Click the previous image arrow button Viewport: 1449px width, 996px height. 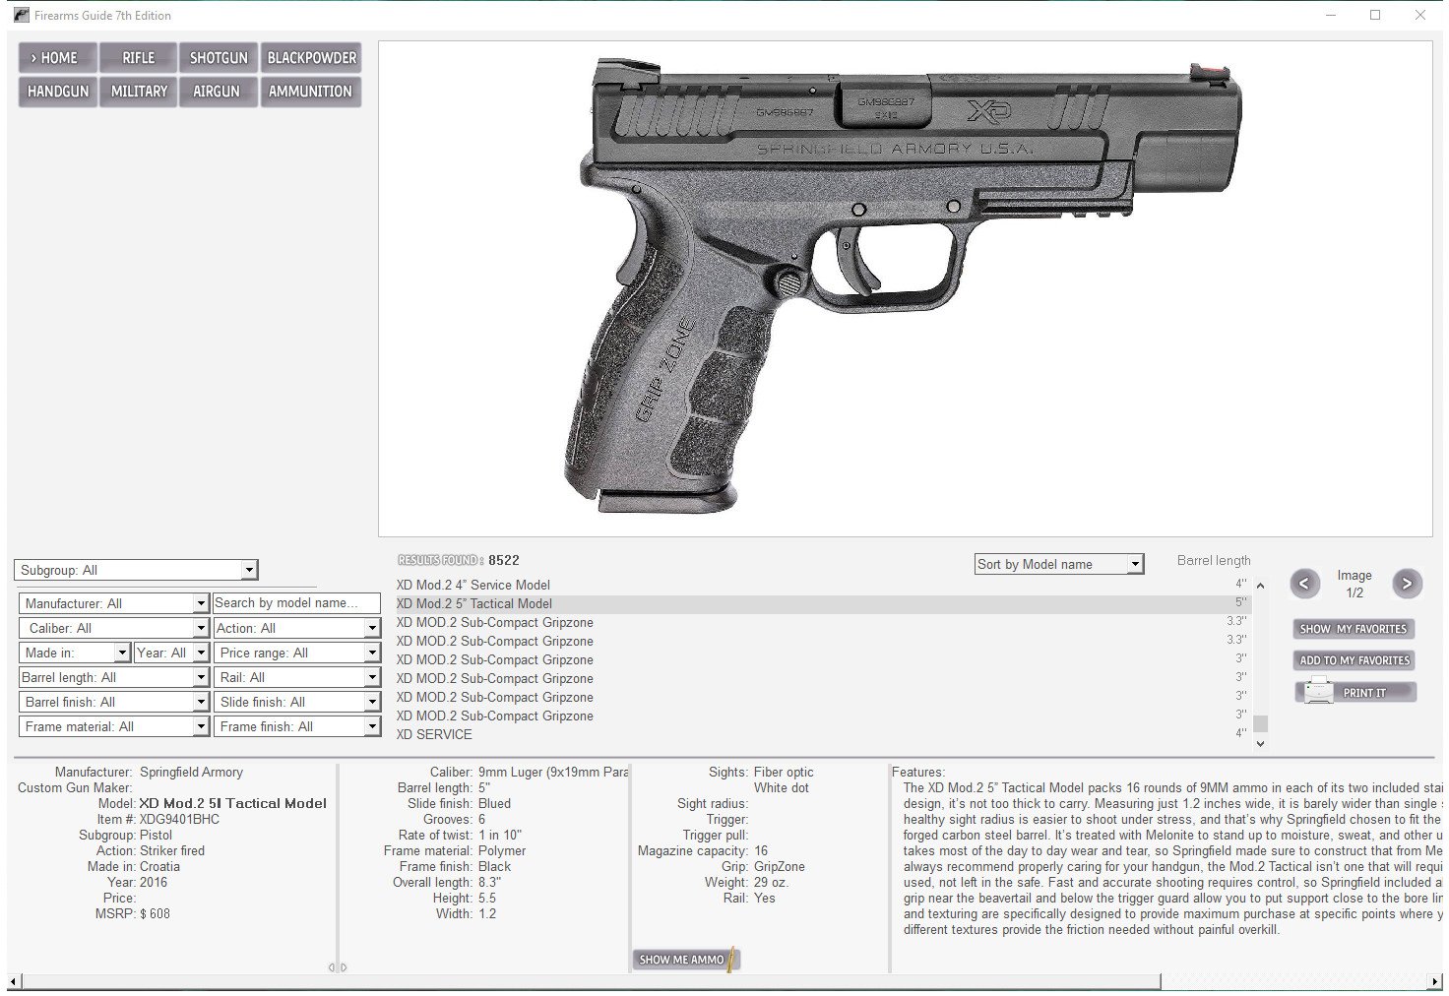coord(1304,584)
